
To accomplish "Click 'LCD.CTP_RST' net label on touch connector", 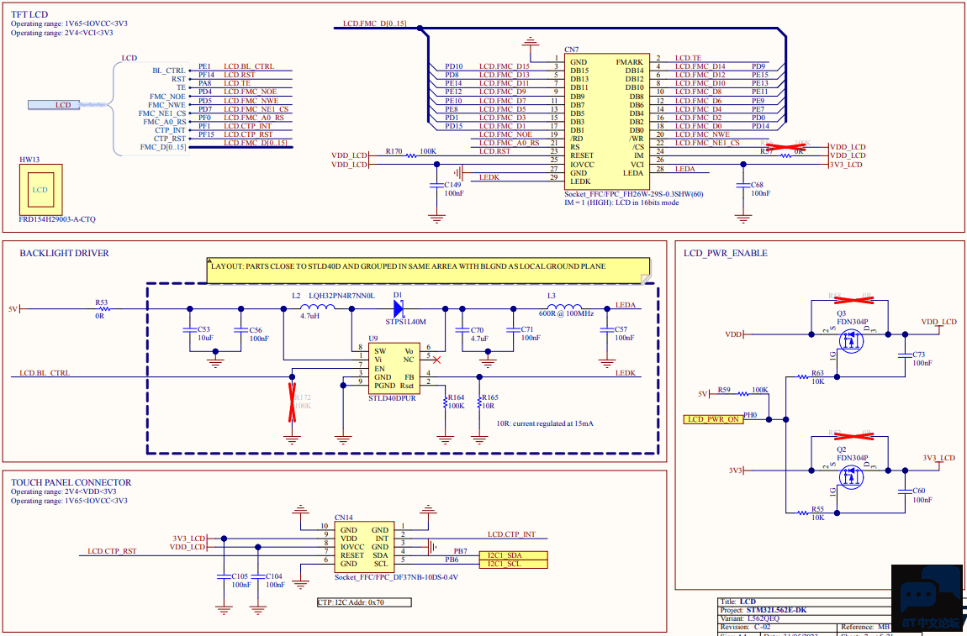I will coord(112,551).
